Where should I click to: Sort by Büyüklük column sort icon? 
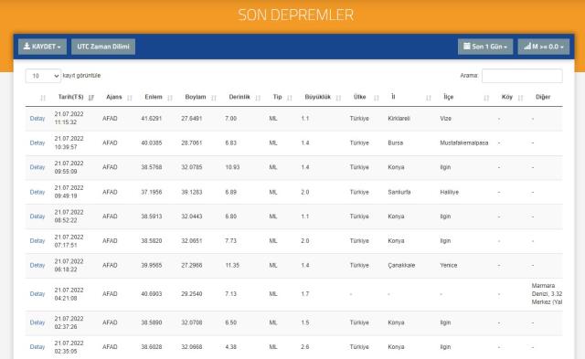click(338, 98)
